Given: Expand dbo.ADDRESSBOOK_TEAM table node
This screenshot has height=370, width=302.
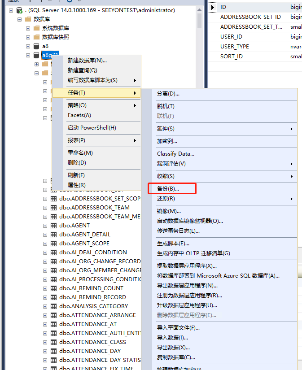Looking at the screenshot, I should coord(45,208).
